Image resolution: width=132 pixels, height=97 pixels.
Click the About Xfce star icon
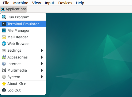(4, 84)
